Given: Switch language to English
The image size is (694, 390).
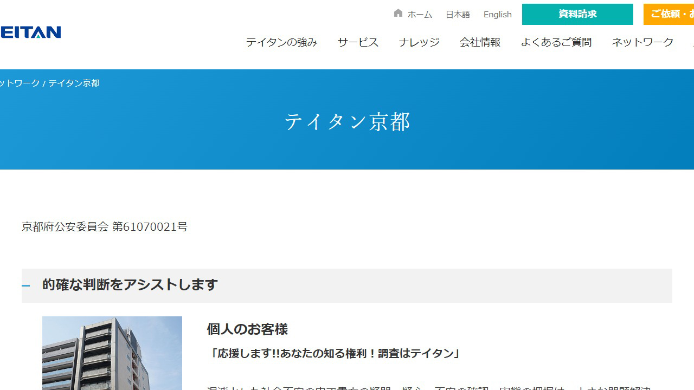Looking at the screenshot, I should pos(497,14).
